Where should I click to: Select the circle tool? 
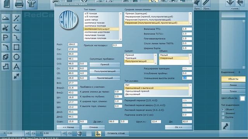coord(16,57)
